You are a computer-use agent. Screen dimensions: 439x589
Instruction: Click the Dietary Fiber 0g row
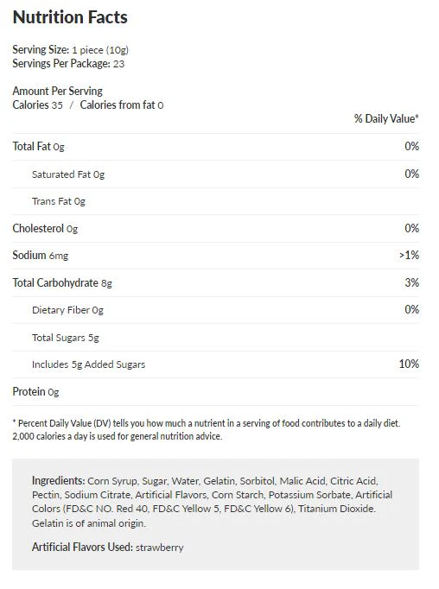point(215,310)
